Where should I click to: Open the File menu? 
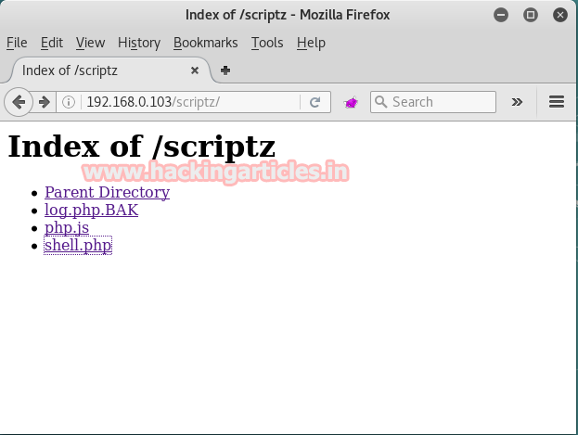pyautogui.click(x=17, y=43)
